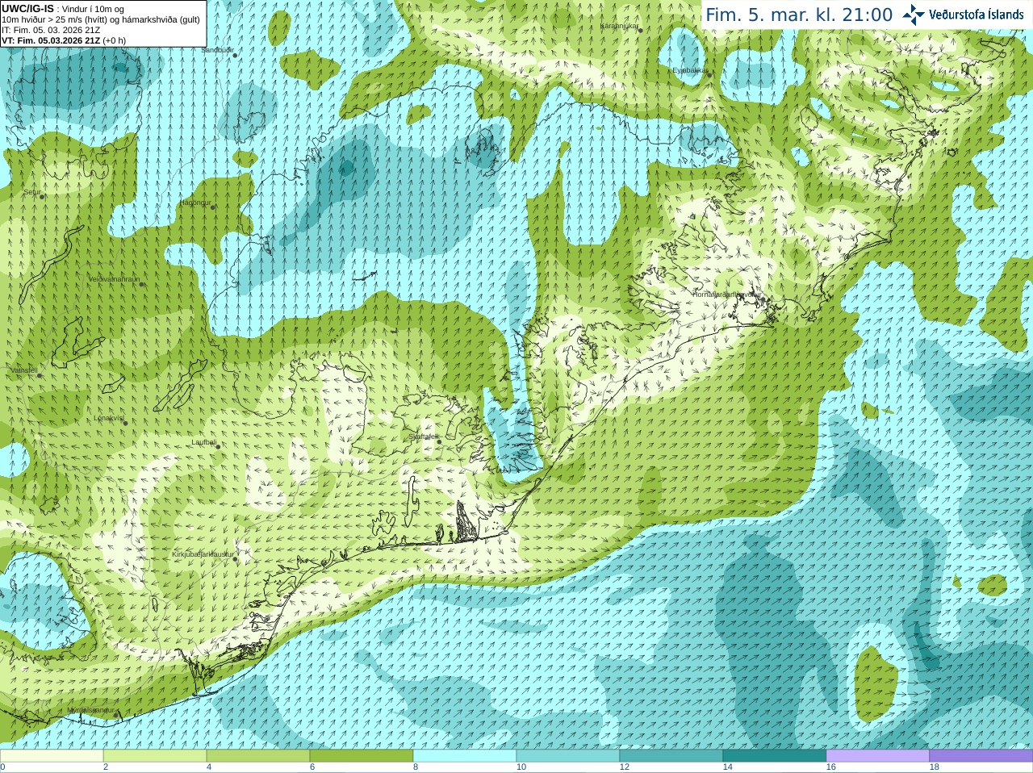Click the Veðurstofa Íslands logo text

pyautogui.click(x=976, y=15)
